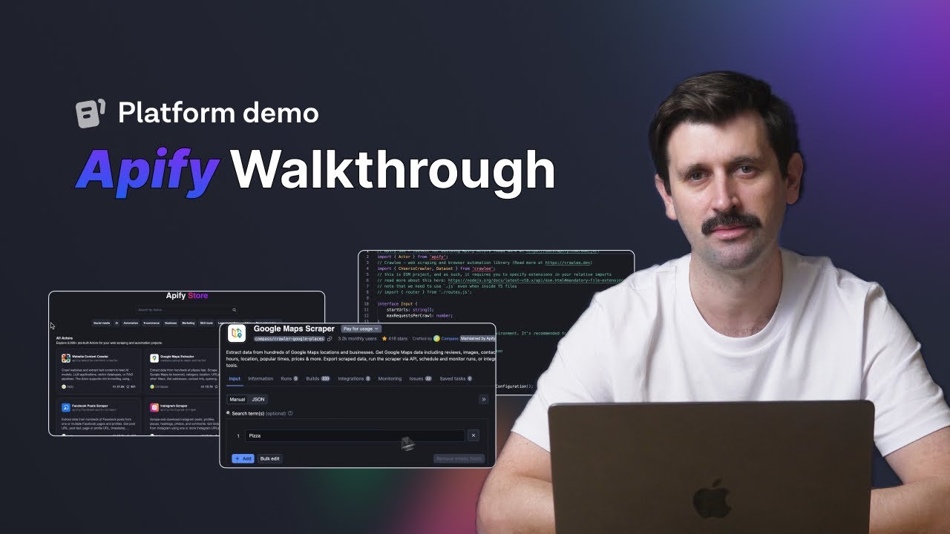Filter store by Automation category
950x534 pixels.
131,323
